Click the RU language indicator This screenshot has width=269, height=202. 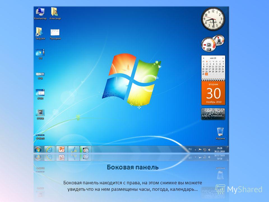[190, 149]
